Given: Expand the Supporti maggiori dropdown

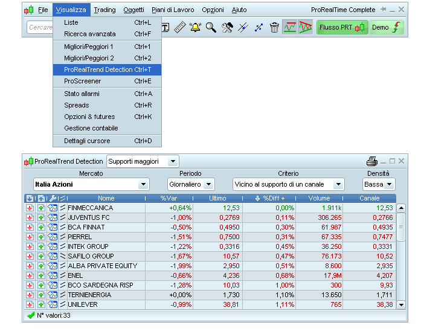Looking at the screenshot, I should click(173, 162).
